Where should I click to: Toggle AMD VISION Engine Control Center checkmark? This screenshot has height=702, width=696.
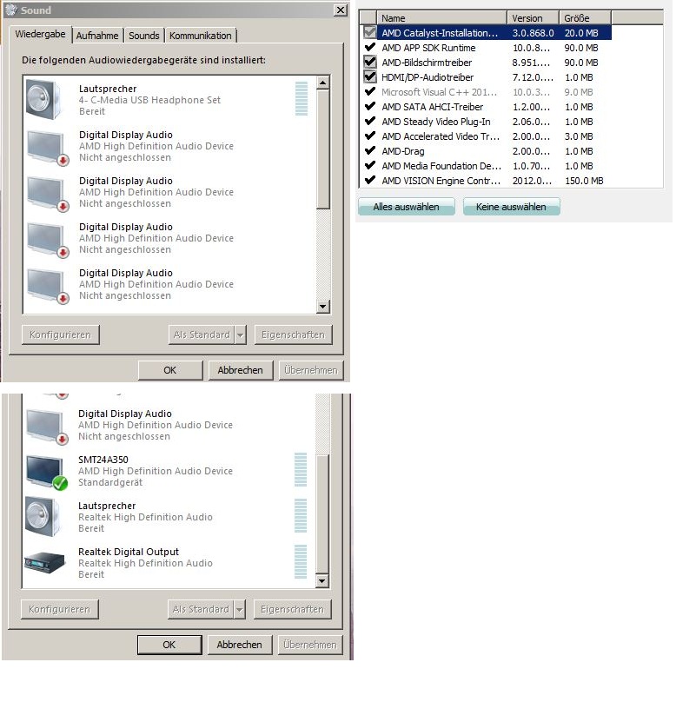point(370,180)
